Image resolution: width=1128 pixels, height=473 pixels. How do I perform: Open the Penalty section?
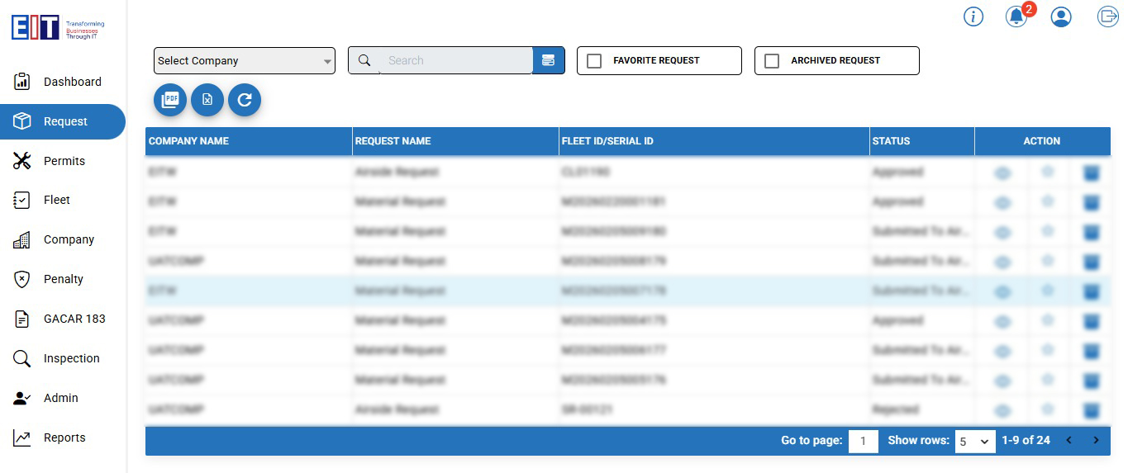[x=63, y=279]
